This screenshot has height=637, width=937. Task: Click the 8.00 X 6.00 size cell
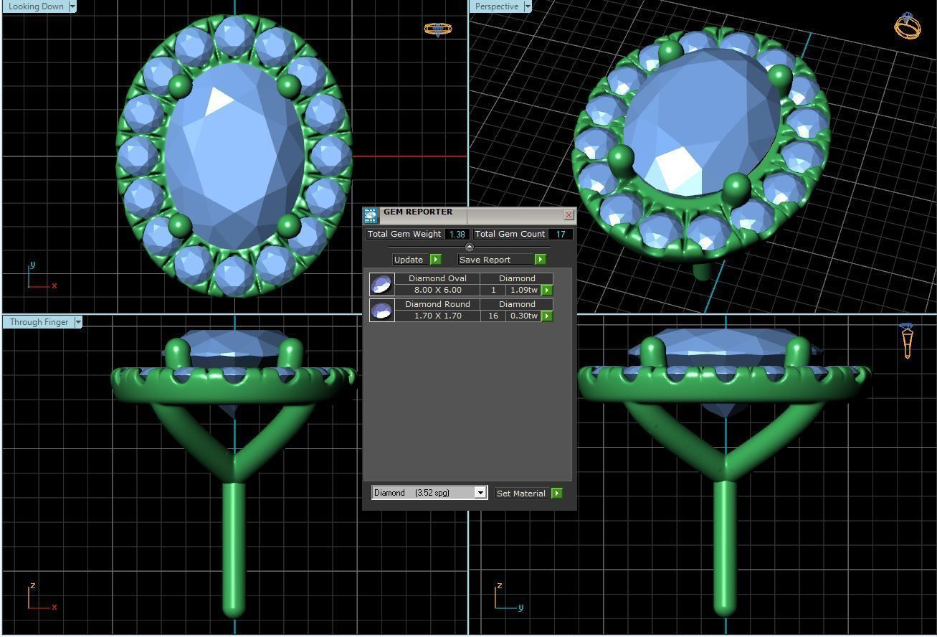[x=437, y=290]
